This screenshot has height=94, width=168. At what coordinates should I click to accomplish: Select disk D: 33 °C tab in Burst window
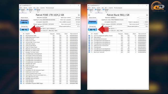pos(99,11)
